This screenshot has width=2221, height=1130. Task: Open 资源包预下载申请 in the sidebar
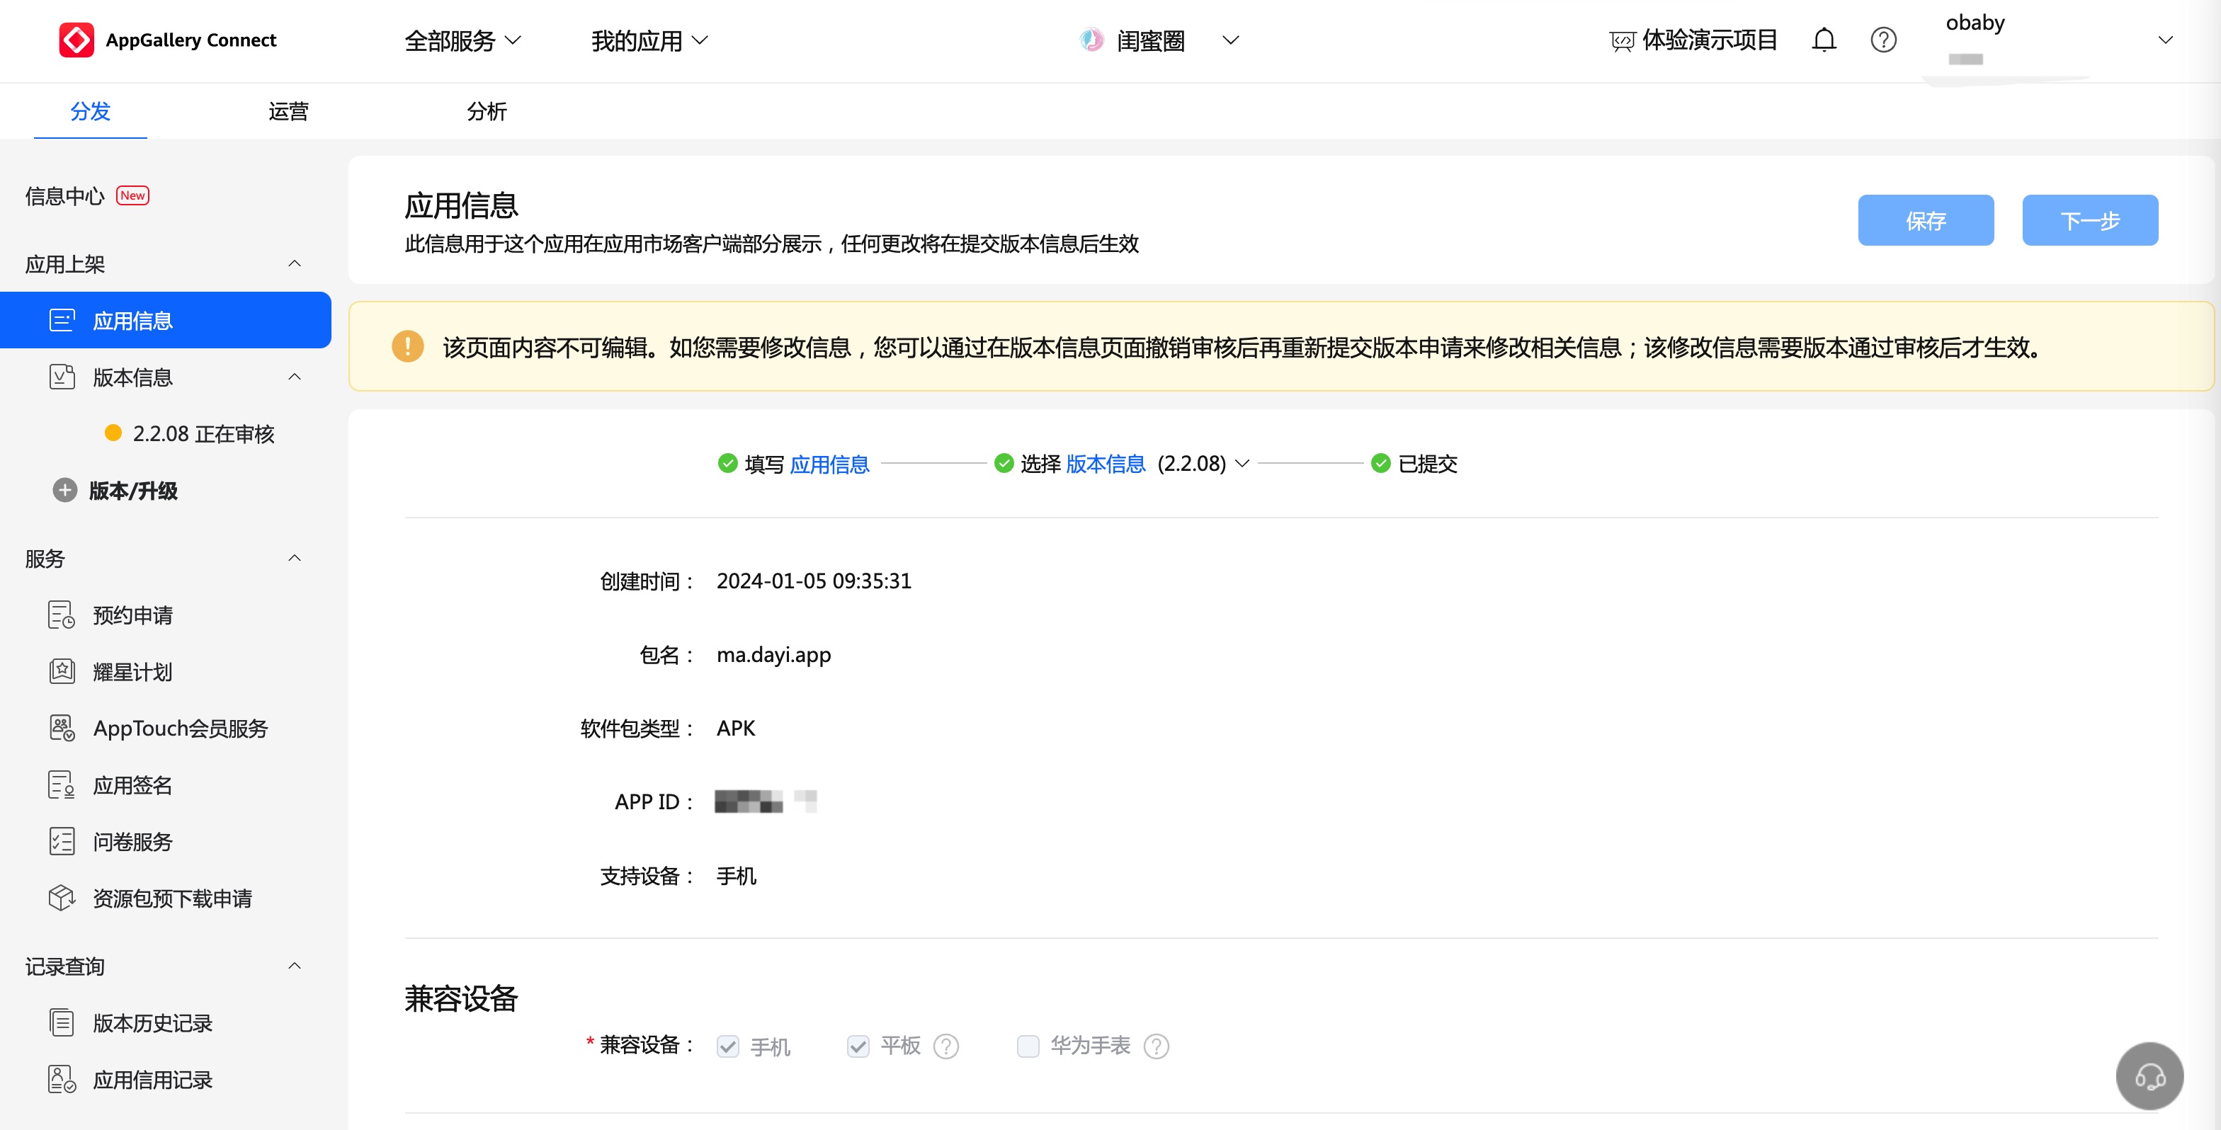pyautogui.click(x=172, y=898)
